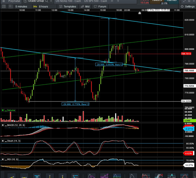This screenshot has height=178, width=196.
Task: Open MACD (12, 26, 9) settings label
Action: tap(16, 125)
